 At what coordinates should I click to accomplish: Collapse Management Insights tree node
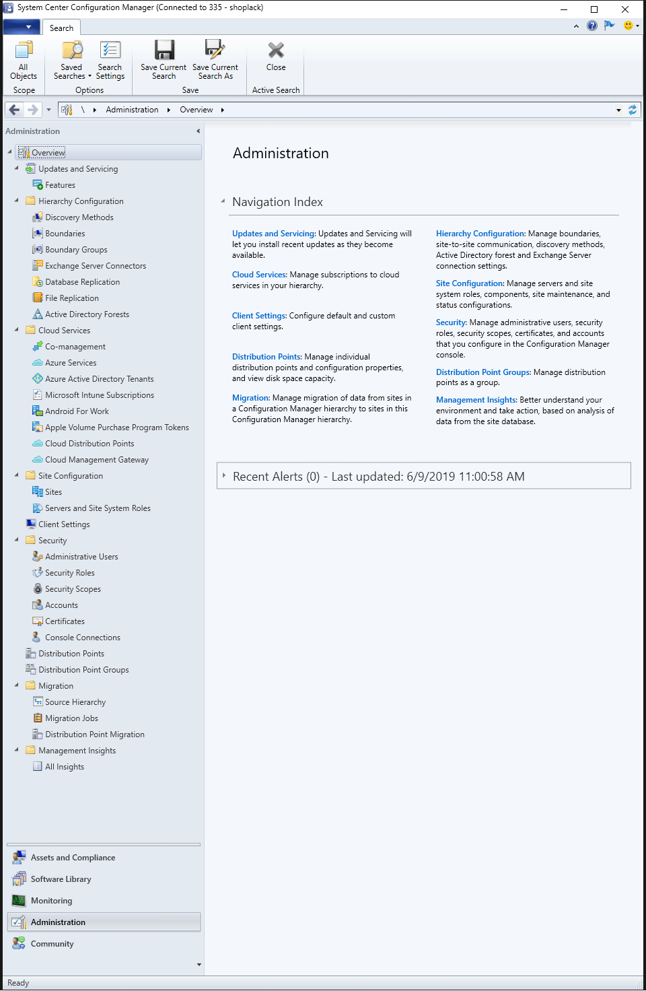pos(17,750)
